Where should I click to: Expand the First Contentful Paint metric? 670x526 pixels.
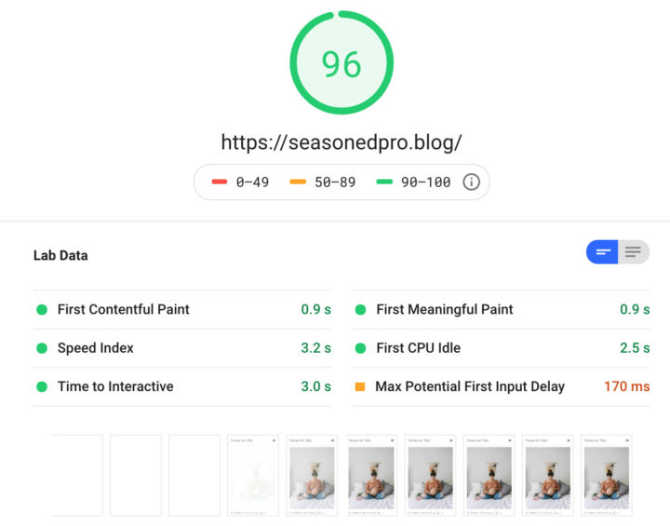123,309
